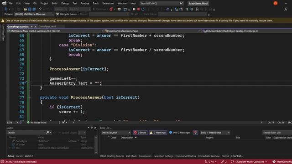The image size is (292, 164).
Task: Sort Error List by Description column
Action: coord(127,138)
